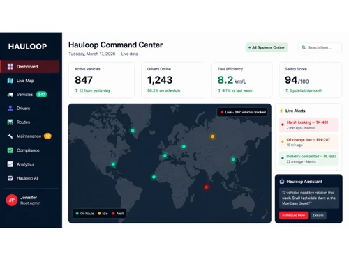Click the orange idle marker over Russia
This screenshot has width=349, height=261.
pyautogui.click(x=212, y=136)
